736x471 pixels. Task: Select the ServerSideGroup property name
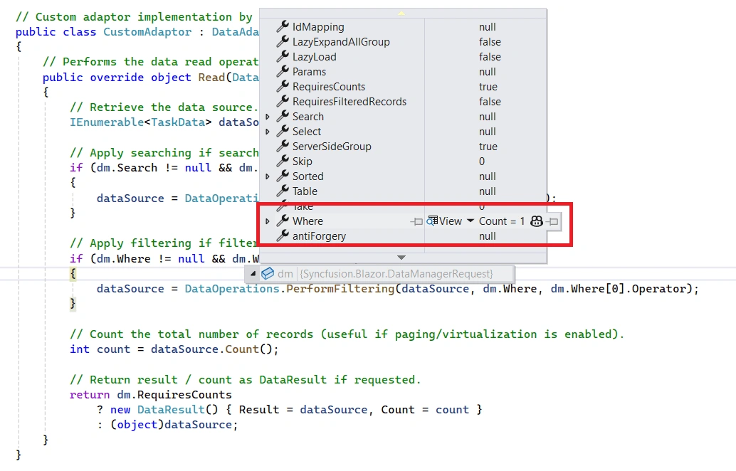tap(332, 147)
